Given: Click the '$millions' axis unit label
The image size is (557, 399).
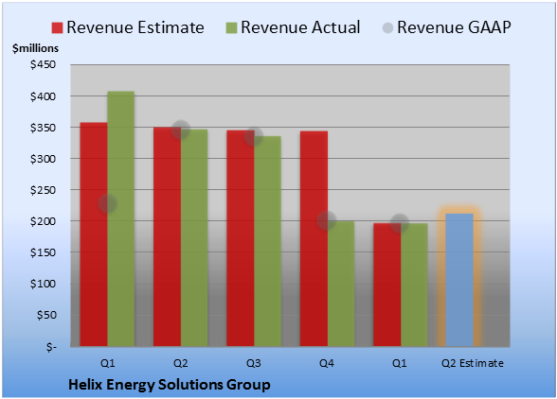Looking at the screenshot, I should (35, 48).
